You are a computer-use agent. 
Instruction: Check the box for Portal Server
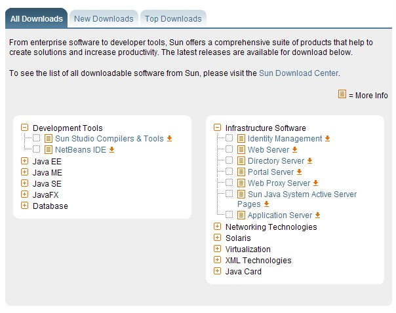[x=229, y=172]
